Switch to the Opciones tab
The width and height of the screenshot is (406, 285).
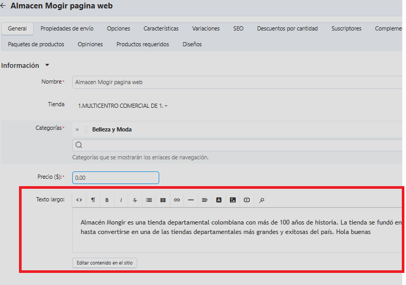coord(118,28)
